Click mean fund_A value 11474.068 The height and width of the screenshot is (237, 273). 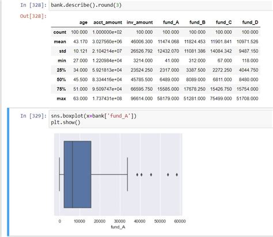coord(168,41)
